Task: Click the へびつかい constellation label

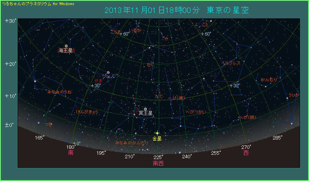Action: (x=196, y=112)
